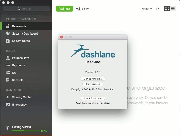Click the PASSWORD MANAGER section header
Image resolution: width=180 pixels, height=136 pixels.
coord(21,19)
